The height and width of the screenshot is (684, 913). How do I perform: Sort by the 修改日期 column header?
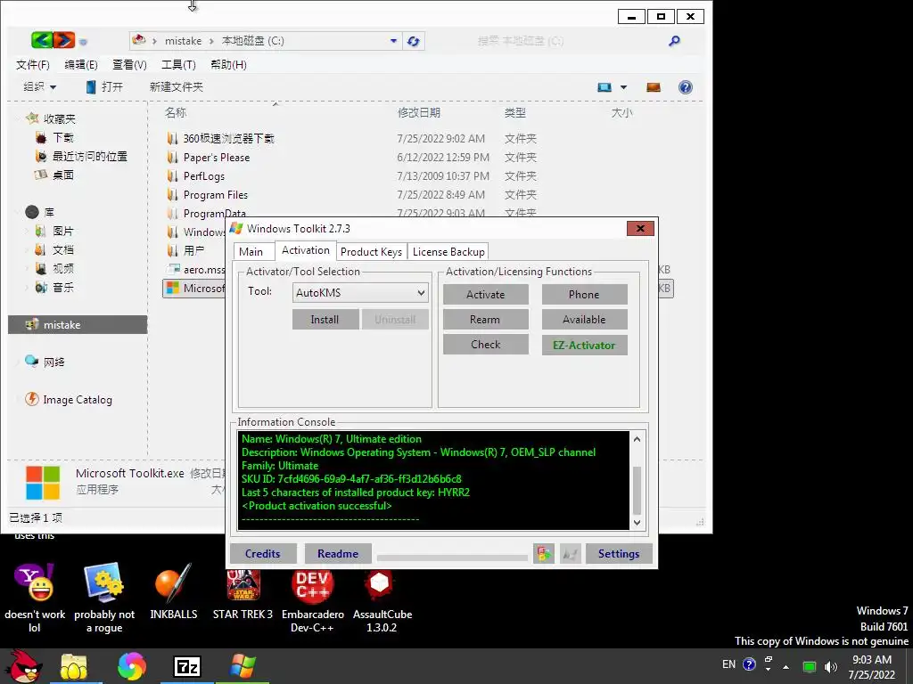(x=419, y=112)
